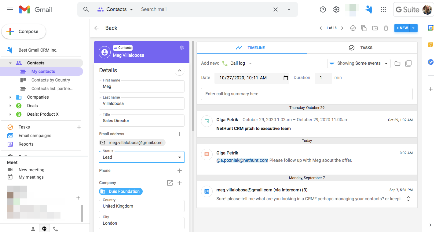
Task: Duplicate the record via the copy icon
Action: point(364,28)
